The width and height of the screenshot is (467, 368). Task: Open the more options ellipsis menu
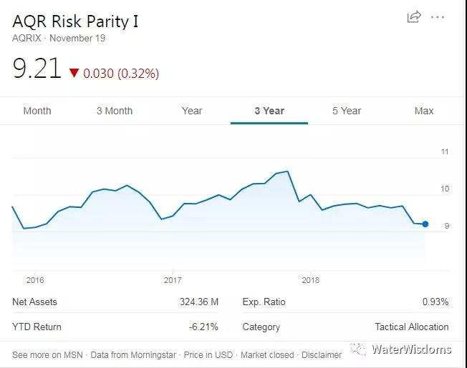pyautogui.click(x=438, y=17)
